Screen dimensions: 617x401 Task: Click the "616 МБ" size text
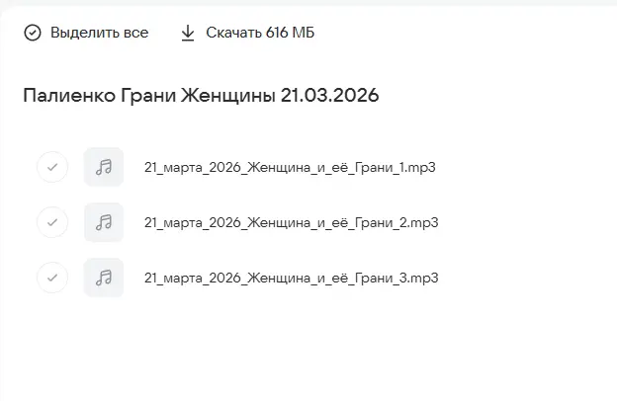pos(291,33)
